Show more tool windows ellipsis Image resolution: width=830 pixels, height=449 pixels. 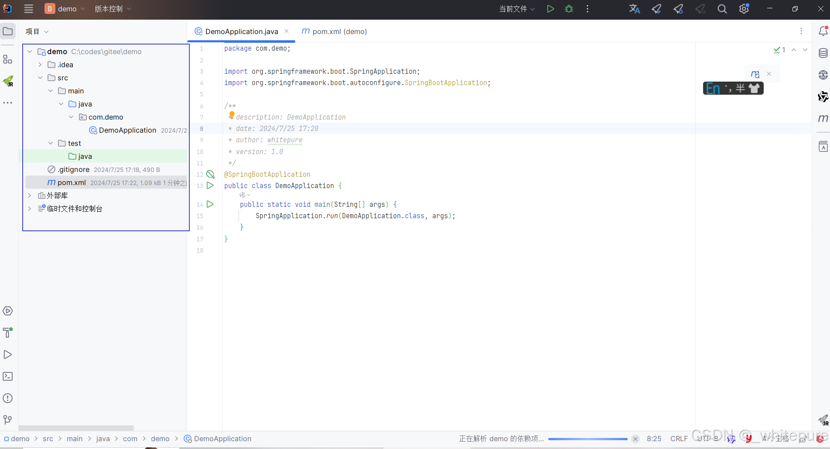8,103
